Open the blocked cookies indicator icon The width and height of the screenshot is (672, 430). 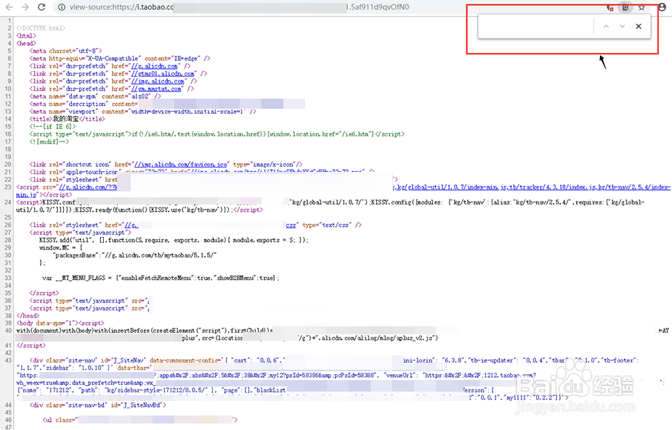click(610, 8)
